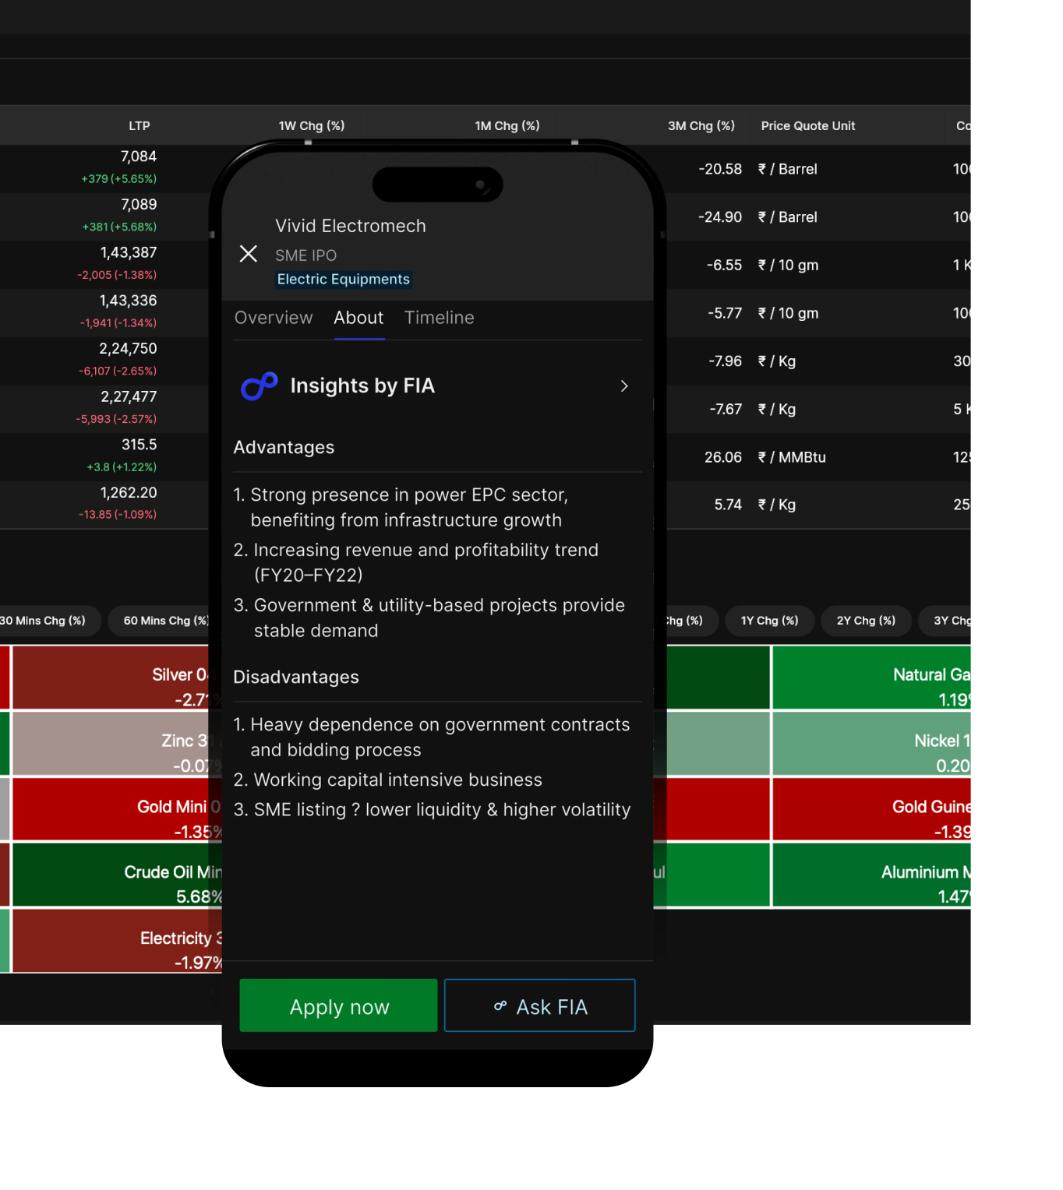Close the Vivid Electromech IPO panel
Image resolution: width=1063 pixels, height=1190 pixels.
coord(249,254)
